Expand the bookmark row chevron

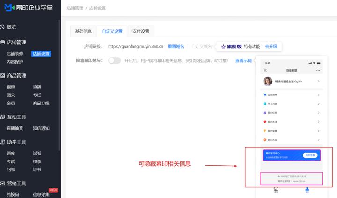(x=319, y=104)
